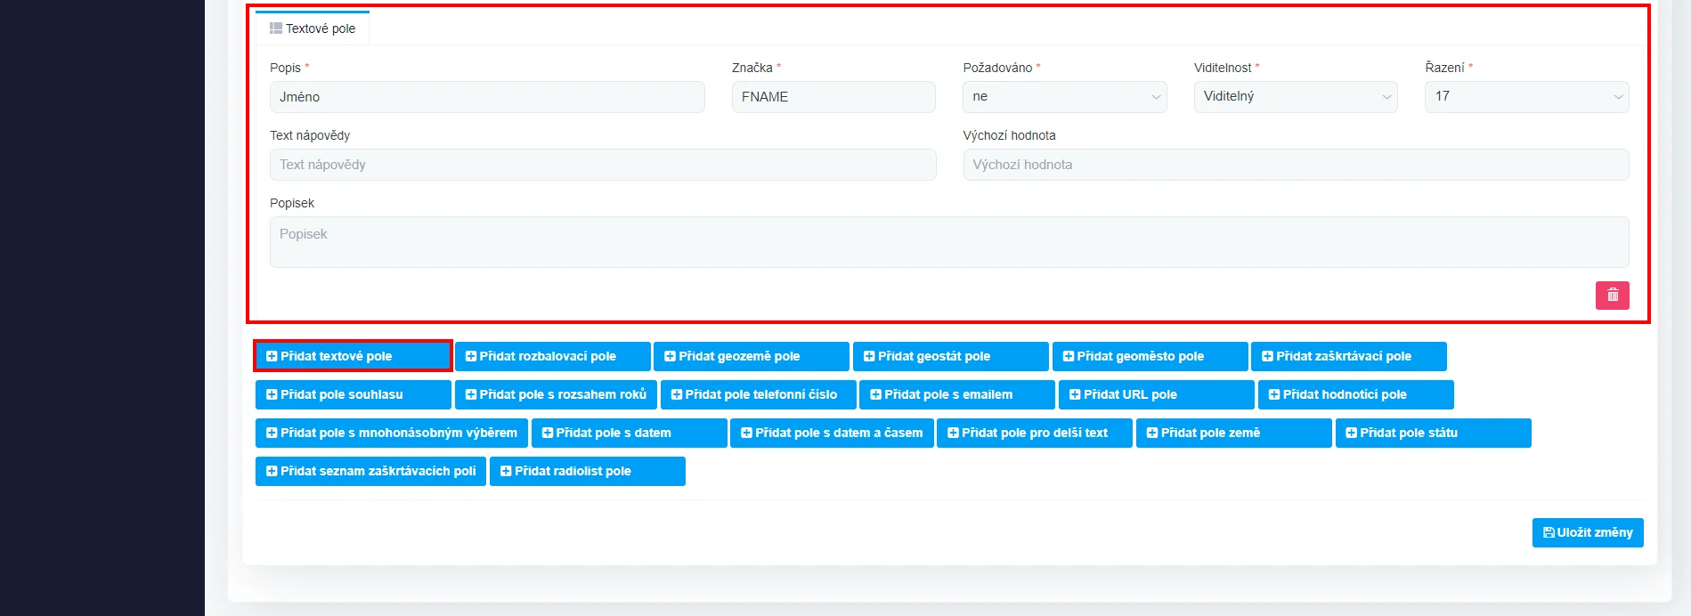
Task: Click Přidat radiolist pole button
Action: [587, 471]
